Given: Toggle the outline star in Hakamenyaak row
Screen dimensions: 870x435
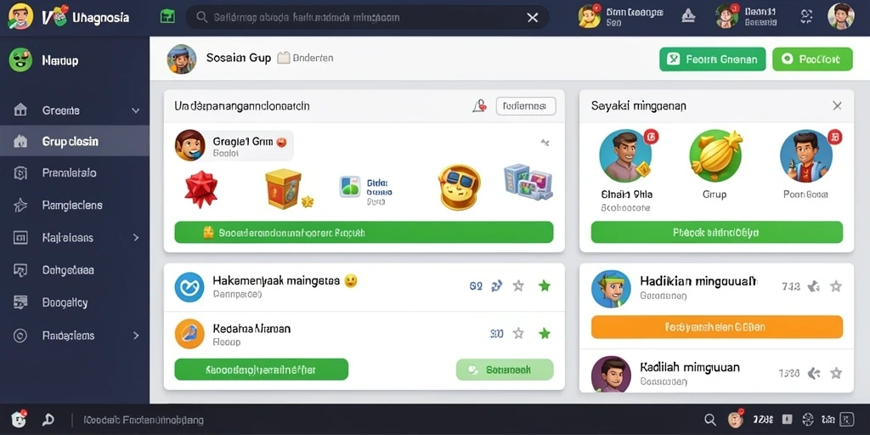Looking at the screenshot, I should 518,285.
